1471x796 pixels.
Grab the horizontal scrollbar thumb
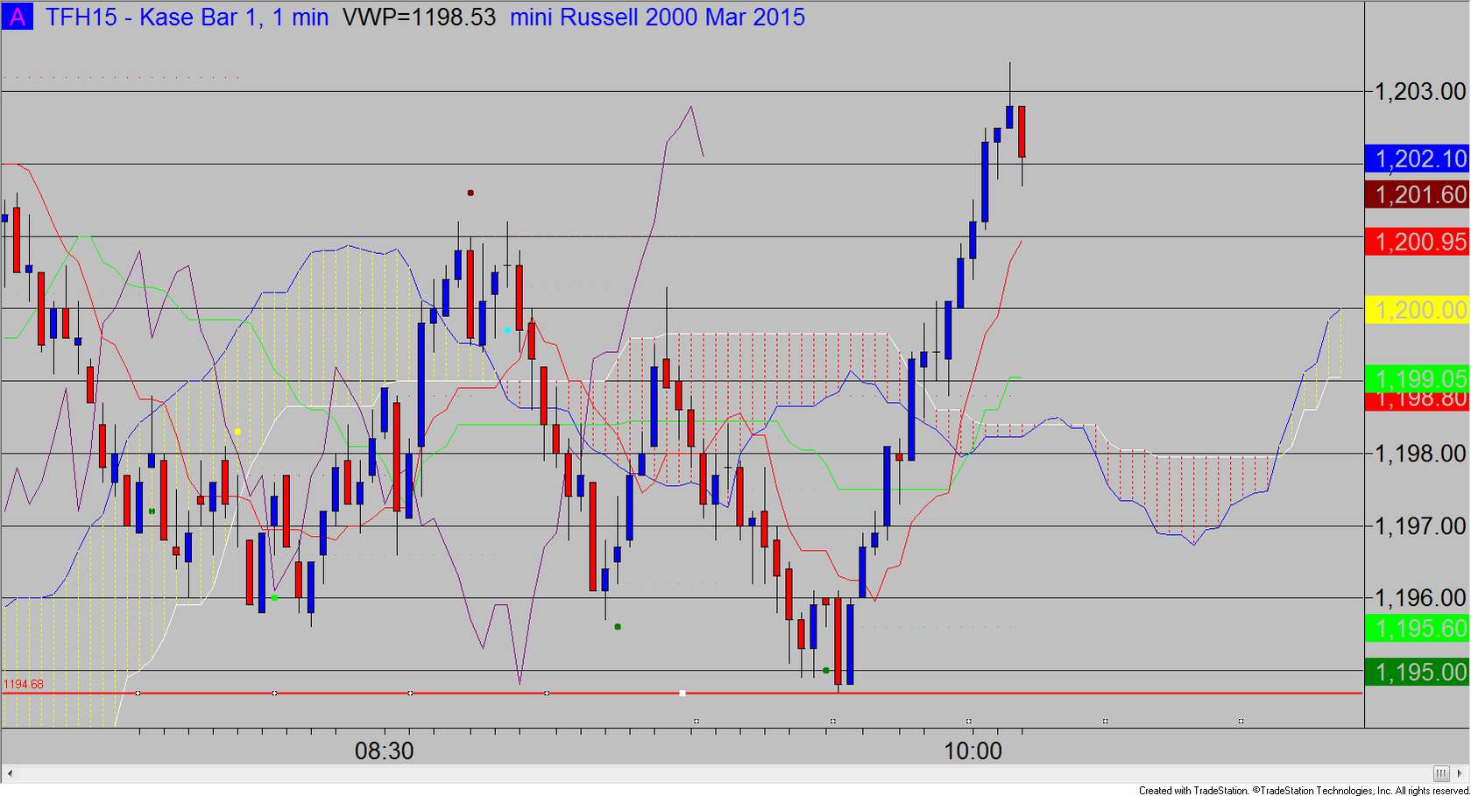click(1442, 773)
